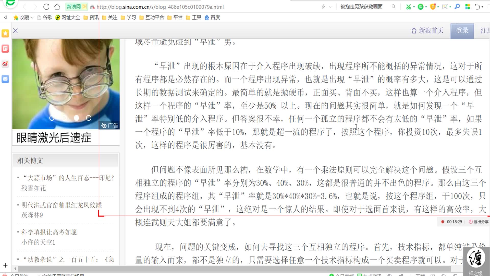This screenshot has width=490, height=276.
Task: Click the favorites star in the sidebar
Action: pyautogui.click(x=5, y=33)
